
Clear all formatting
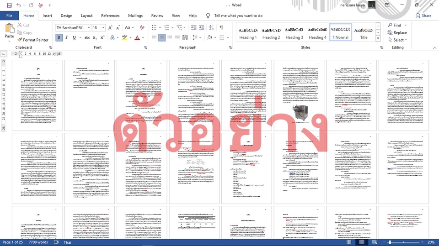click(x=142, y=28)
